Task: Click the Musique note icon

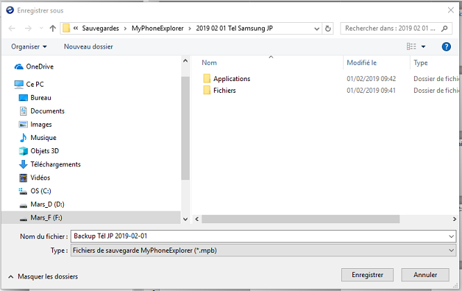Action: coord(23,138)
